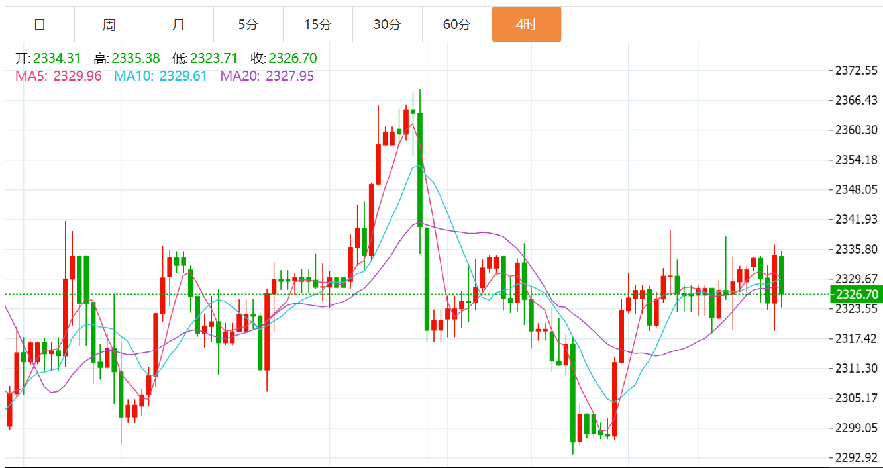
Task: Click the 2305.17 price axis label
Action: [857, 398]
